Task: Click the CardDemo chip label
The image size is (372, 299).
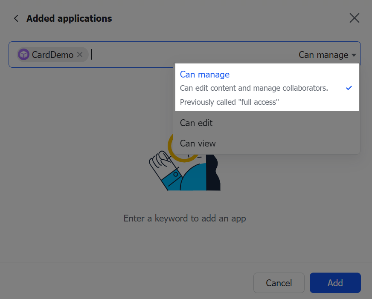Action: tap(52, 55)
